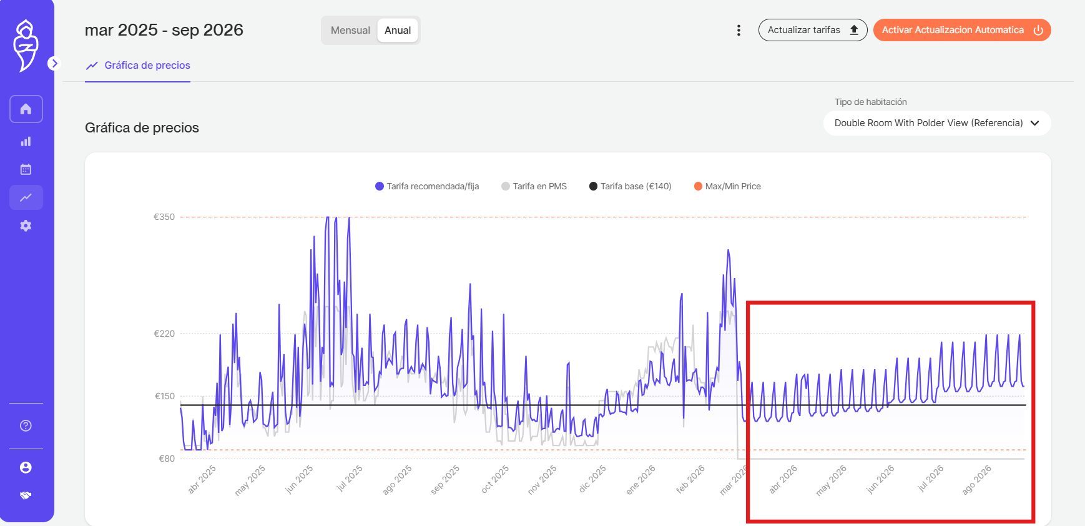Click the purple Tarifa recomendada/fija legend dot

(x=379, y=186)
